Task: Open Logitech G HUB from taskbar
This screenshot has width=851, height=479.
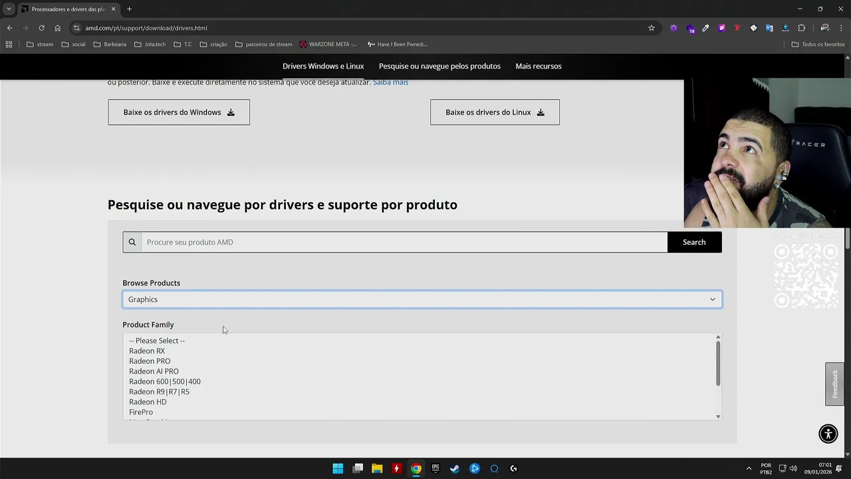Action: coord(513,468)
